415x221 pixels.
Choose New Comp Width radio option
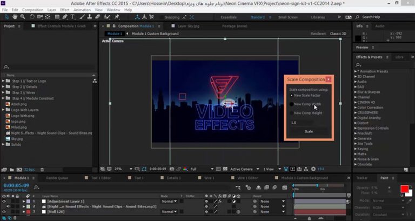(292, 104)
